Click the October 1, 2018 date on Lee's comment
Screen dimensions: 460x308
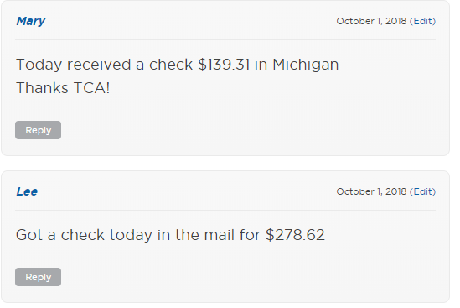coord(371,191)
